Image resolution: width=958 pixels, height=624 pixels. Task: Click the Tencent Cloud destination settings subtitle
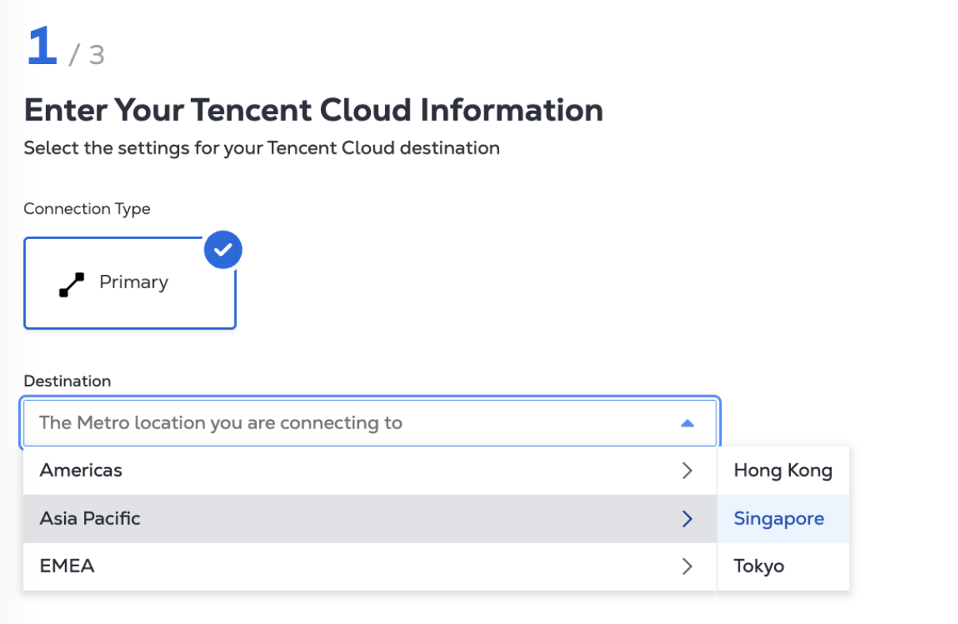coord(261,148)
